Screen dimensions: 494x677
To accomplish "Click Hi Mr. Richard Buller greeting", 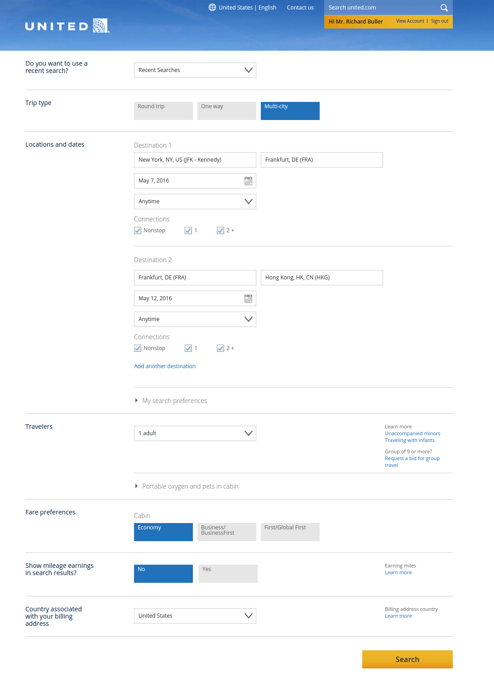I will (x=356, y=21).
